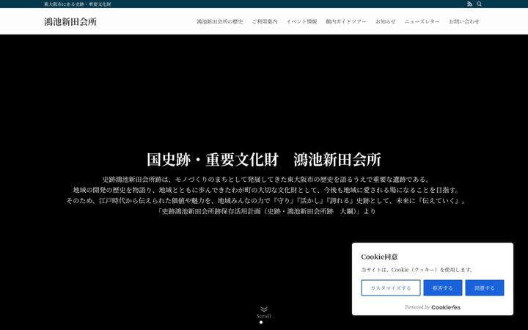Reject cookies with 拒否する button
Viewport: 528px width, 330px height.
tap(442, 288)
